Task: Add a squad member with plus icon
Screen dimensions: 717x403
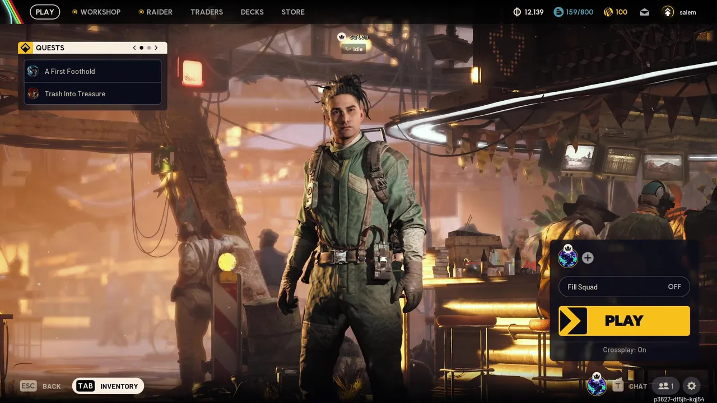Action: click(x=588, y=258)
